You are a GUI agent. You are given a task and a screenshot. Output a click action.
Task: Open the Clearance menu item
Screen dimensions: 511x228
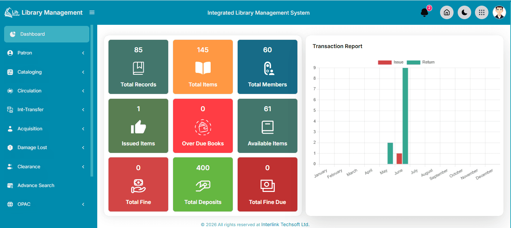click(46, 167)
